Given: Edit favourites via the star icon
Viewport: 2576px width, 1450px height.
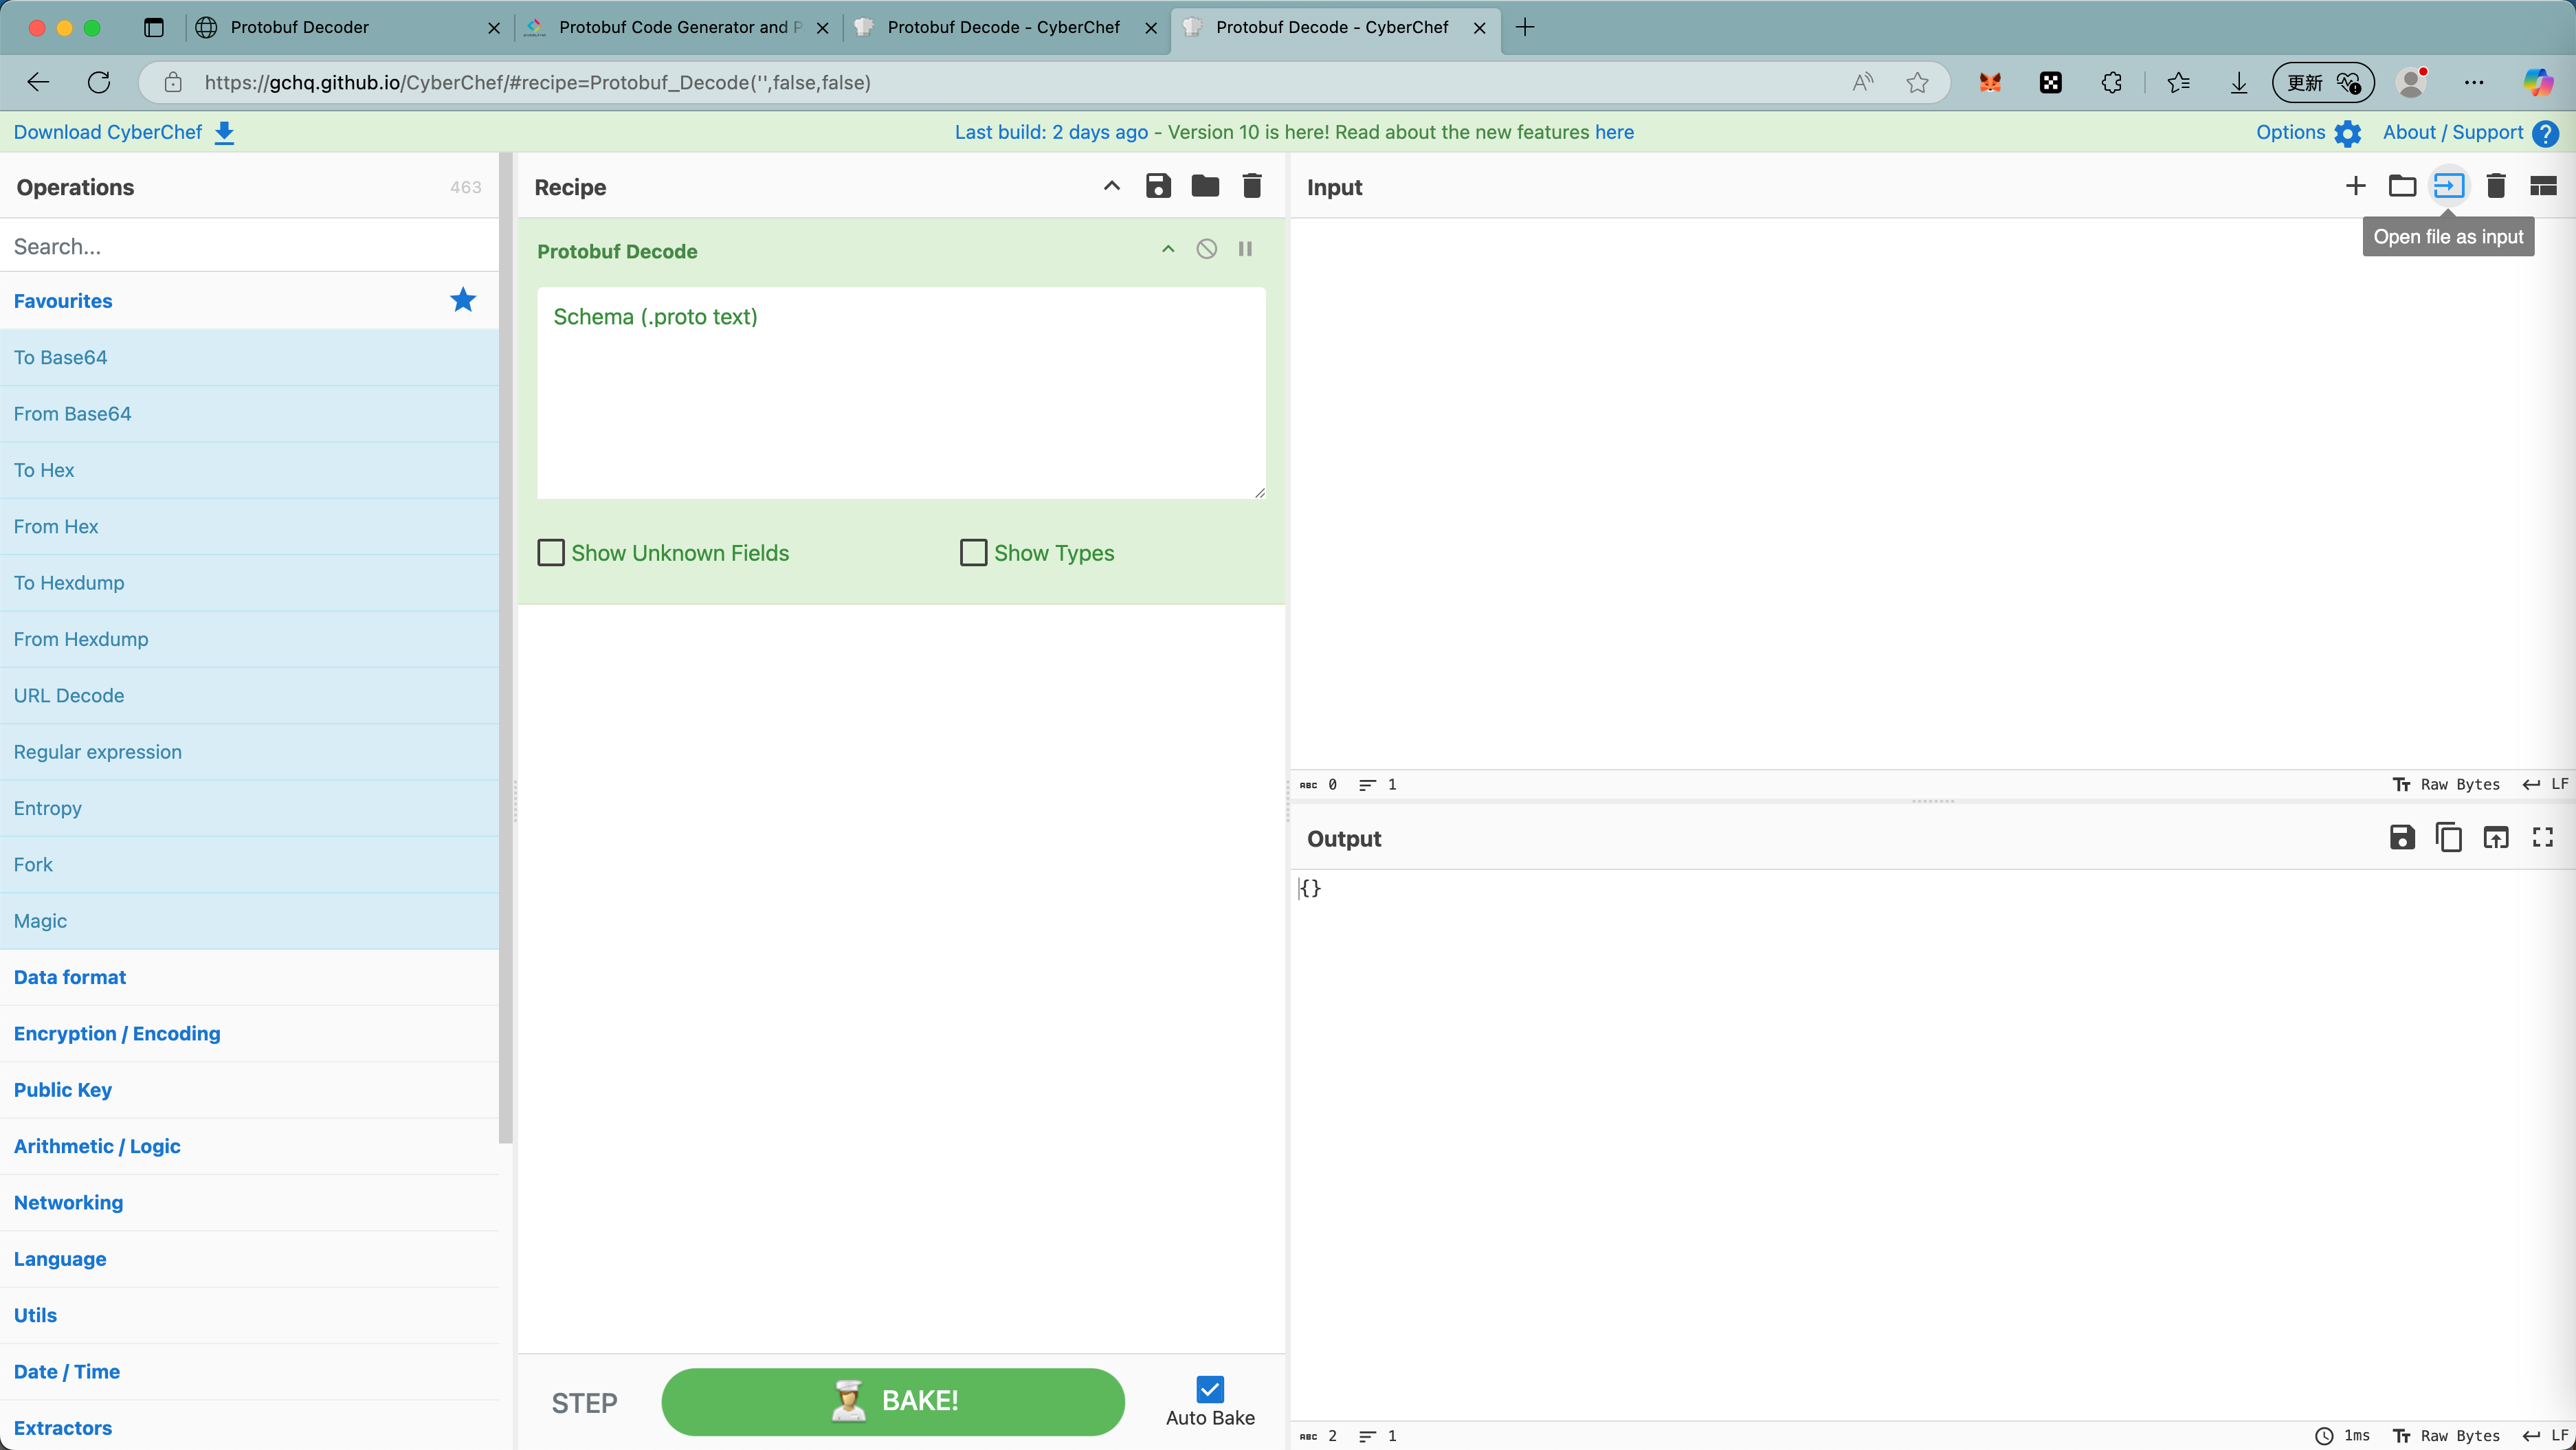Looking at the screenshot, I should (462, 299).
